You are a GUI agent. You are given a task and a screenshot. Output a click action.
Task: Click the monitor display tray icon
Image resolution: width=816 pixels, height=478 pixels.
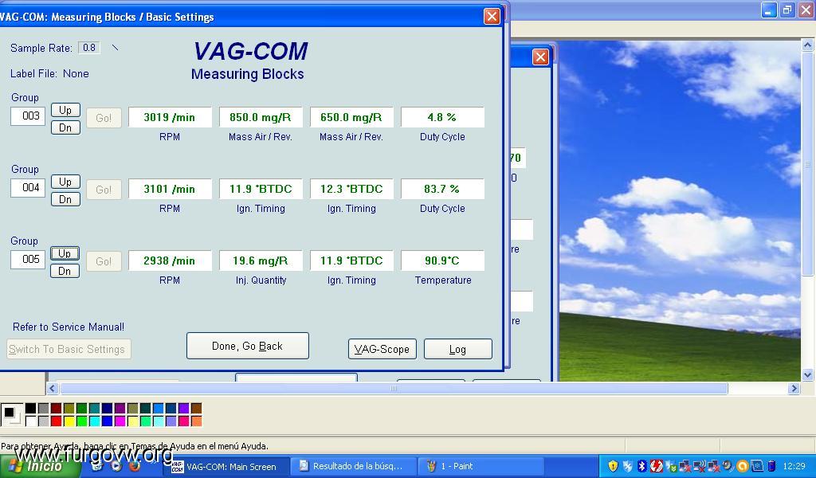(757, 466)
